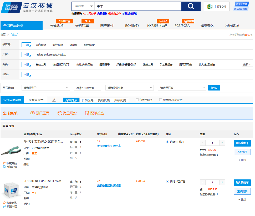
Task: Select 内地4工作日 delivery radio button
Action: (x=167, y=142)
